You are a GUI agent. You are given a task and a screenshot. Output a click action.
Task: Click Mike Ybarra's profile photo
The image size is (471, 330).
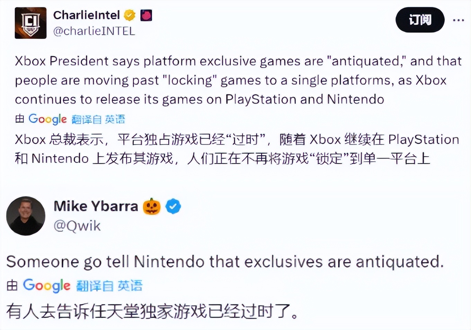(26, 216)
